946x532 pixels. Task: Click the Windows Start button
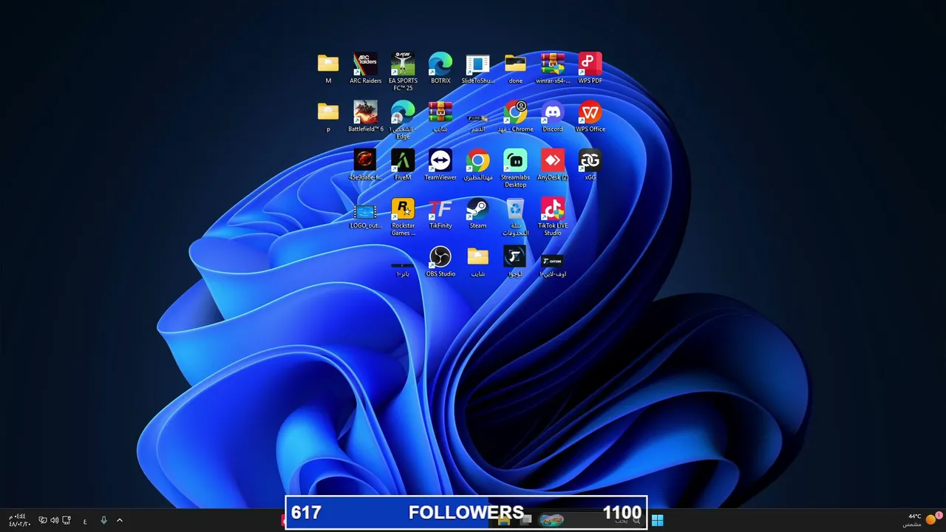tap(657, 520)
